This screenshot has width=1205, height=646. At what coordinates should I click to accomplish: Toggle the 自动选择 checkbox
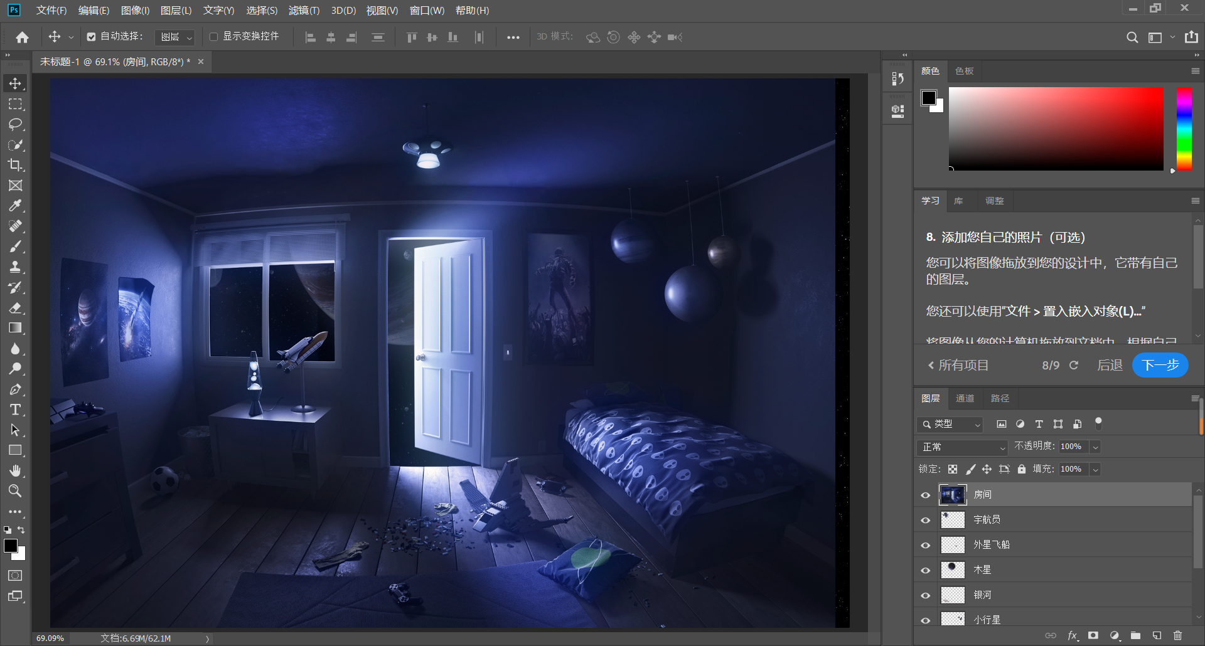[x=92, y=37]
